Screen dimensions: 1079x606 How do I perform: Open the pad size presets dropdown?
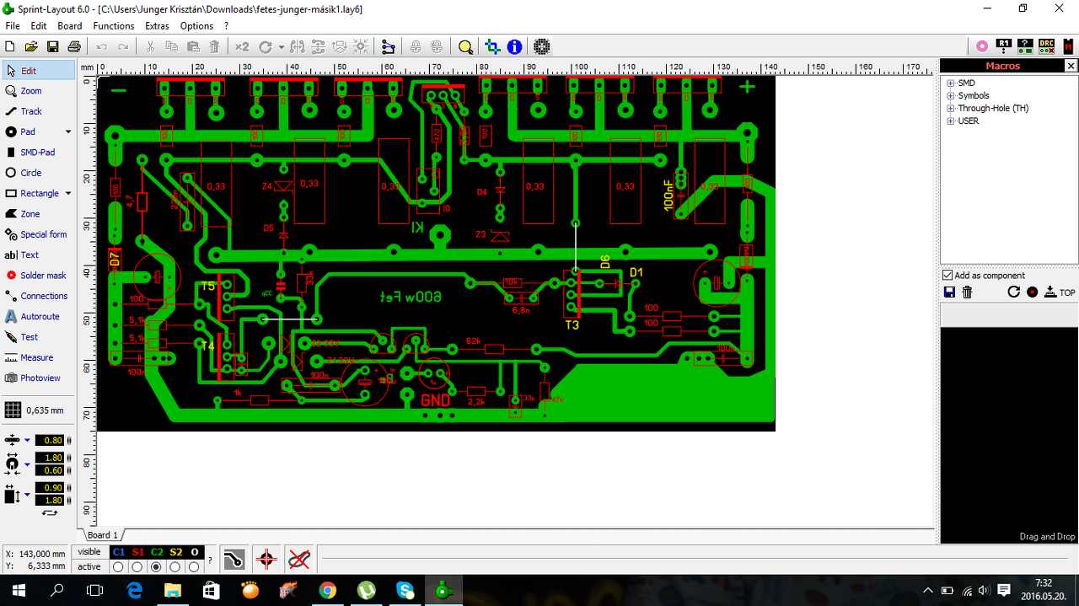[27, 464]
